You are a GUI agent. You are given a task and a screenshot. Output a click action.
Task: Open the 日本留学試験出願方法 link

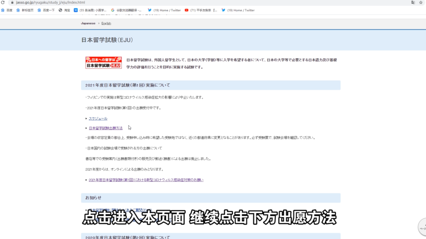[106, 128]
